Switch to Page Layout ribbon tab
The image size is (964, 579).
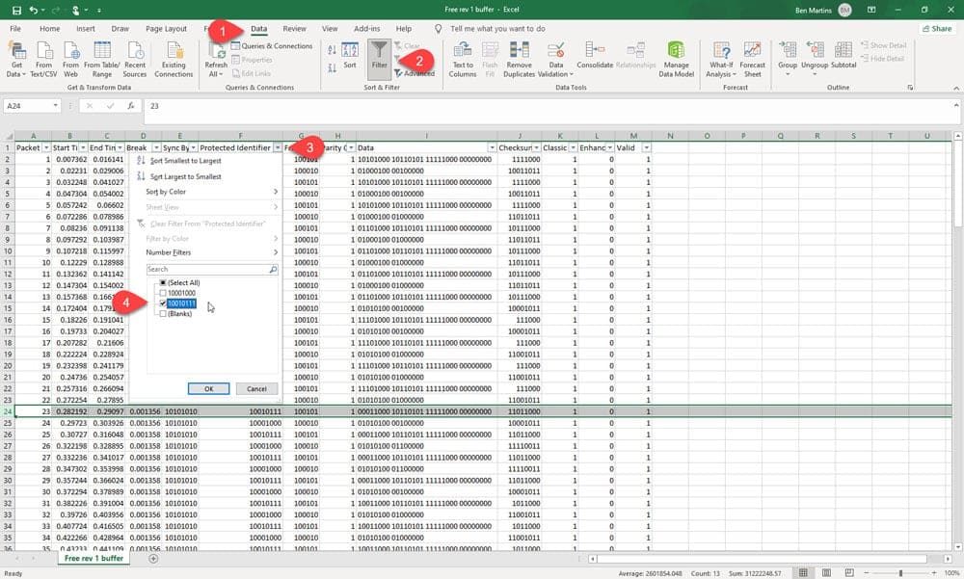click(166, 29)
